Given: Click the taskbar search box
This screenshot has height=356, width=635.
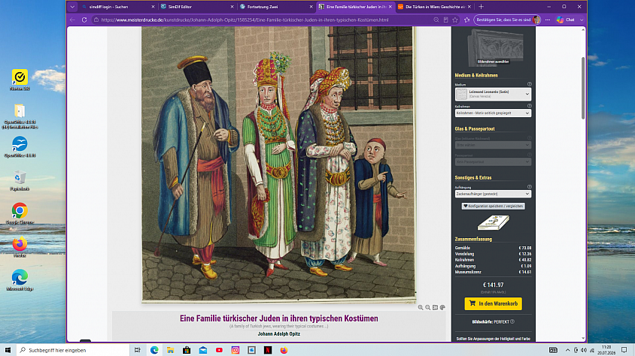Looking at the screenshot, I should 73,350.
